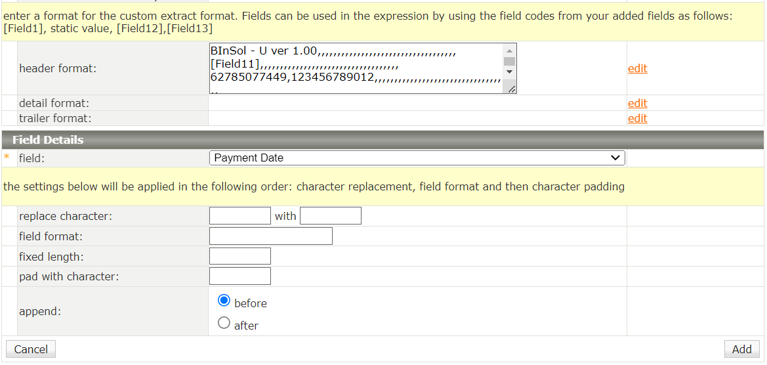Click the 'header format:' row label
Image resolution: width=767 pixels, height=365 pixels.
[58, 68]
